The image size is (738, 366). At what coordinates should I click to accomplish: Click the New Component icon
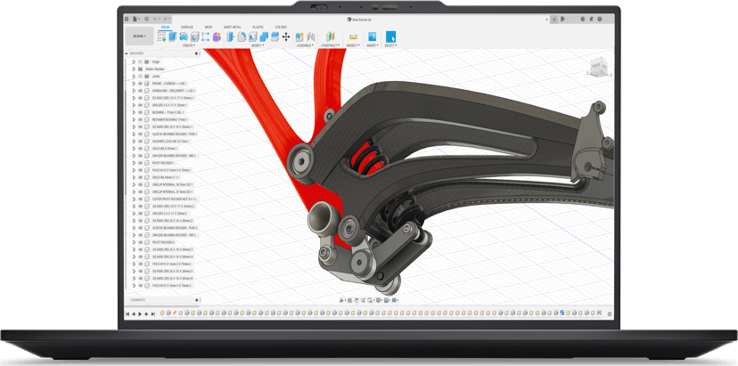pyautogui.click(x=299, y=37)
